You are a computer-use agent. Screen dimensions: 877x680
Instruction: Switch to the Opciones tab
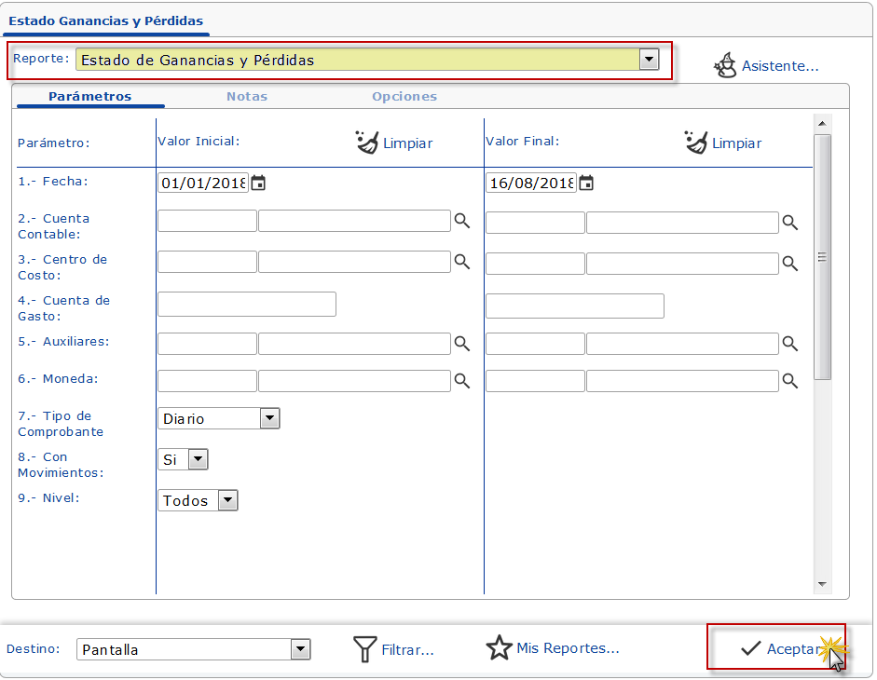click(x=404, y=96)
